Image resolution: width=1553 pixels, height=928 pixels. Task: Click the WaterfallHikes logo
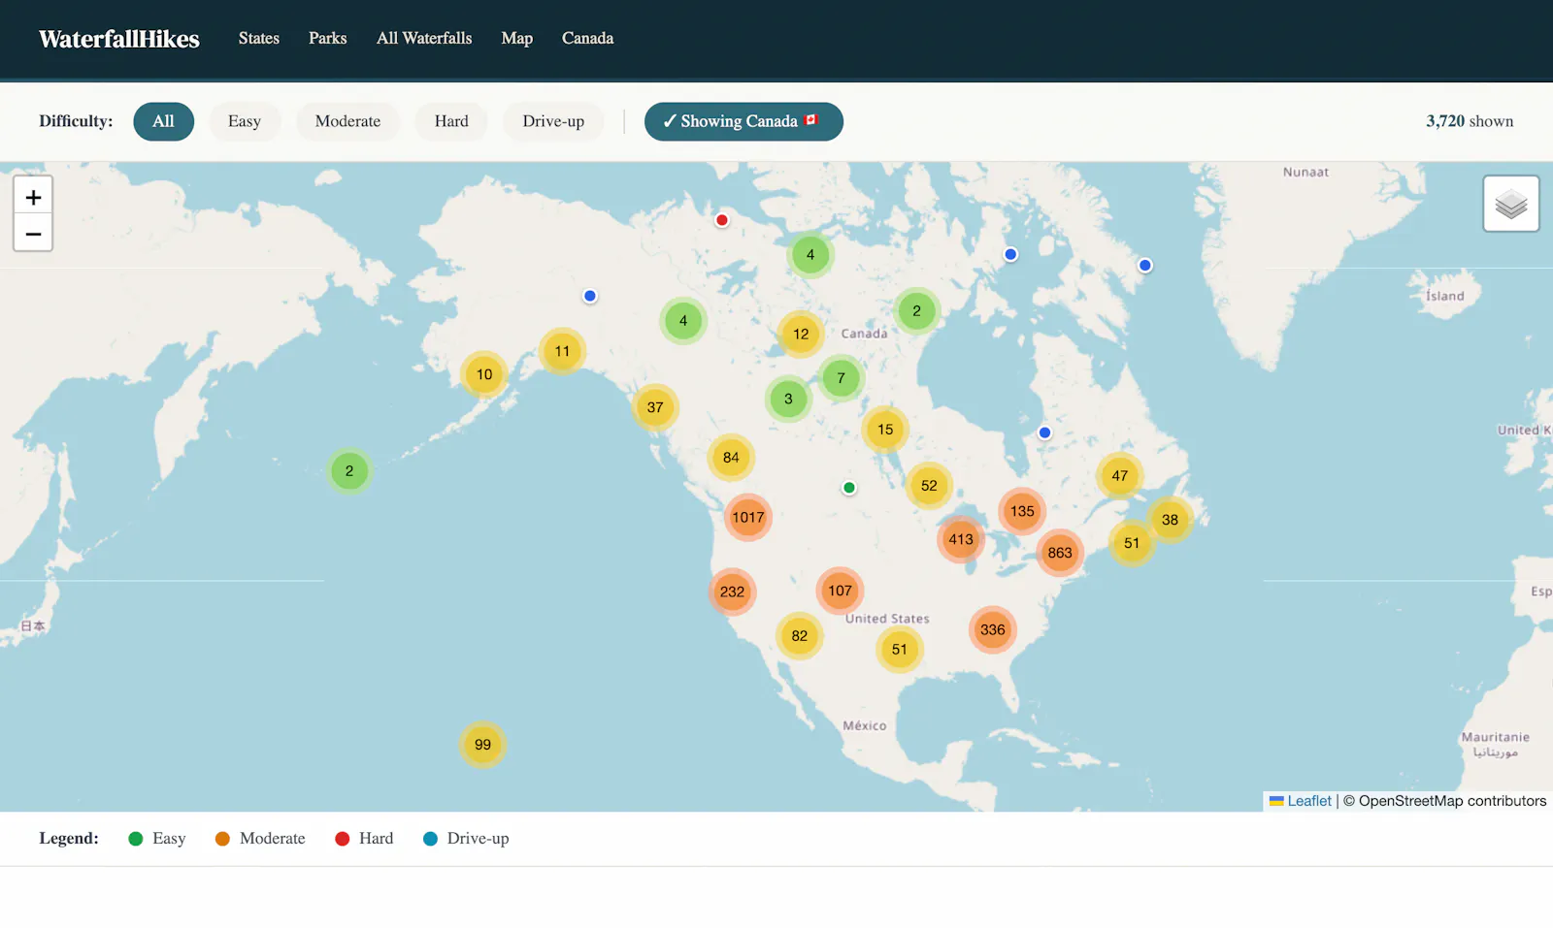(x=119, y=39)
